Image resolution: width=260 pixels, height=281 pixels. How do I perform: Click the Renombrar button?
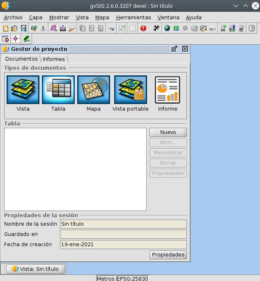pos(168,153)
